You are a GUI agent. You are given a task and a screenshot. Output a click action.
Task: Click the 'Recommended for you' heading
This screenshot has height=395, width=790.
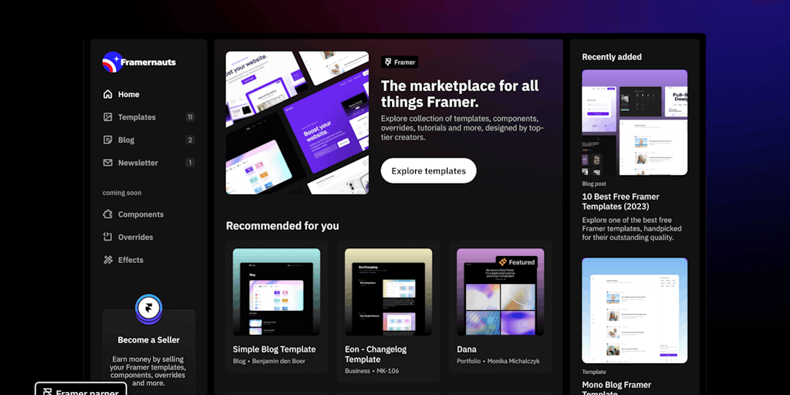[x=282, y=226]
